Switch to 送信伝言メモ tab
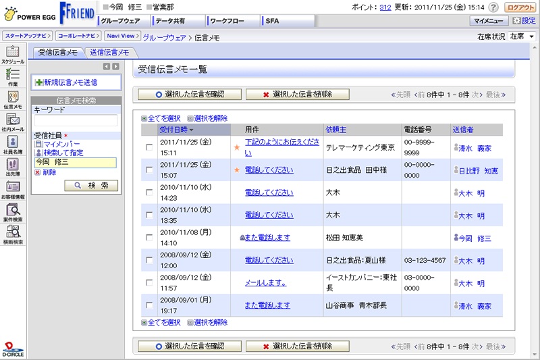540x360 pixels. [x=109, y=53]
